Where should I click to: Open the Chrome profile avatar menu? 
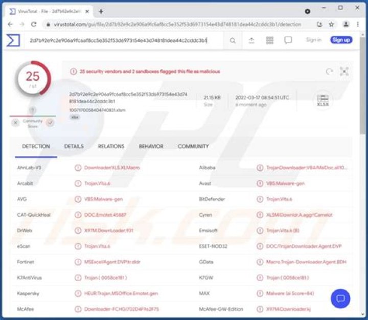(346, 24)
